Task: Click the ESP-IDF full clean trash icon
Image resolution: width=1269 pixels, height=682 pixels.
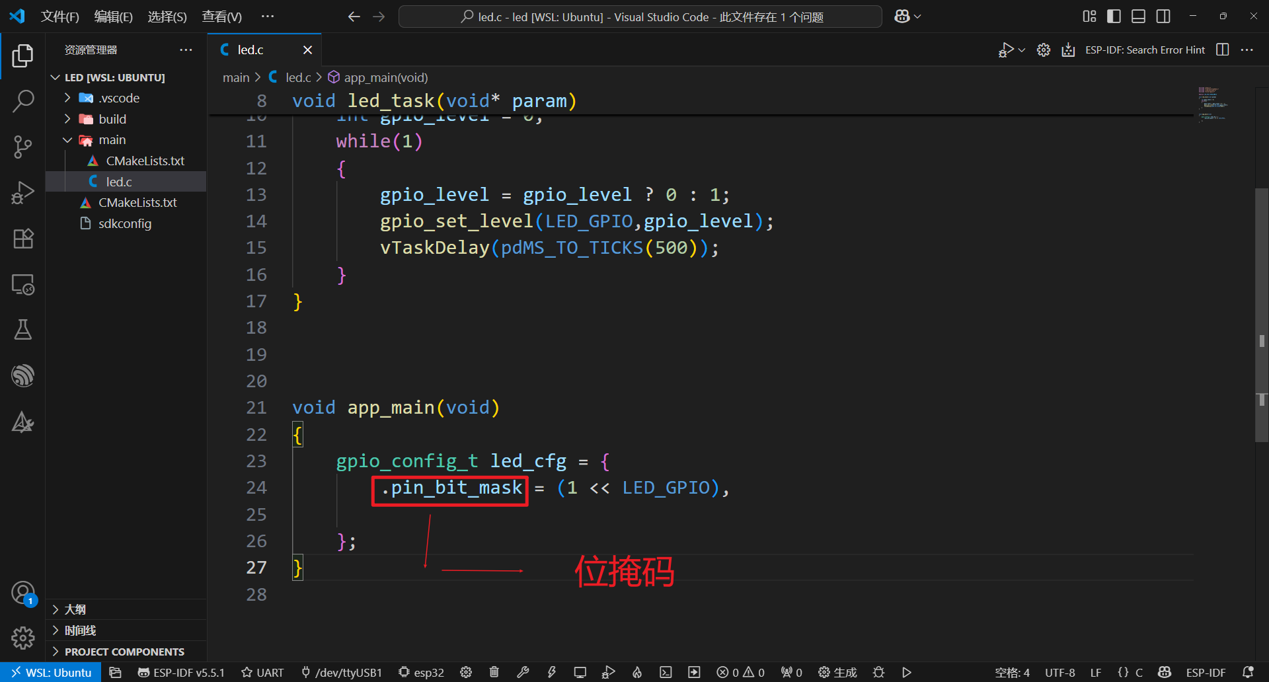Action: click(494, 672)
